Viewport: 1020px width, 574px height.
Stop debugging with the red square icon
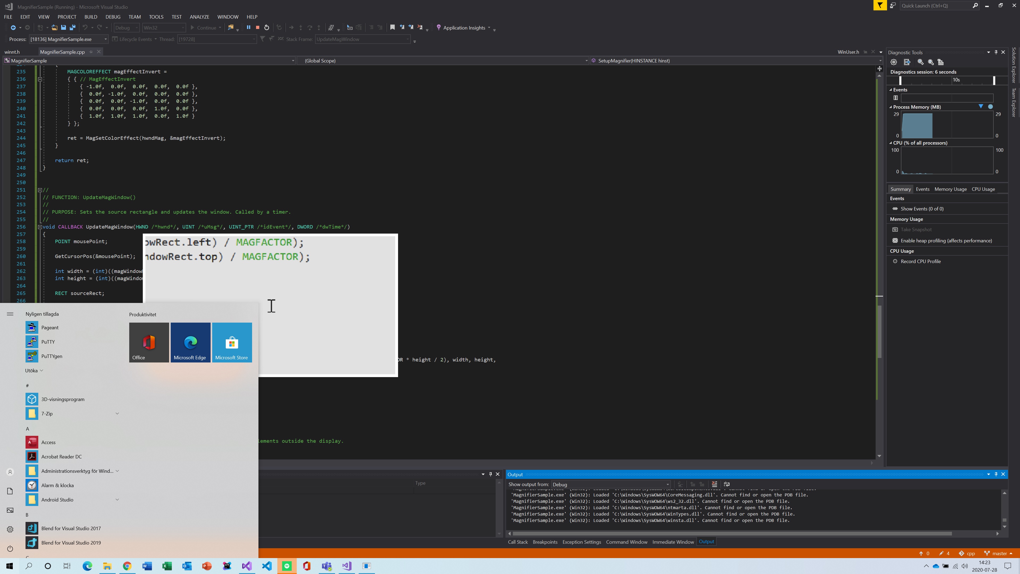pos(258,27)
